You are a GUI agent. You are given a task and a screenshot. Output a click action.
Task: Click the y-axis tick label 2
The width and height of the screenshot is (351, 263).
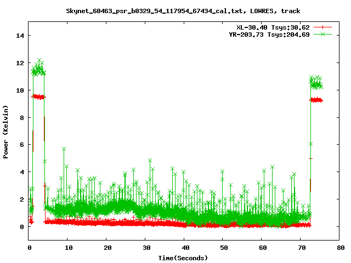pos(22,199)
